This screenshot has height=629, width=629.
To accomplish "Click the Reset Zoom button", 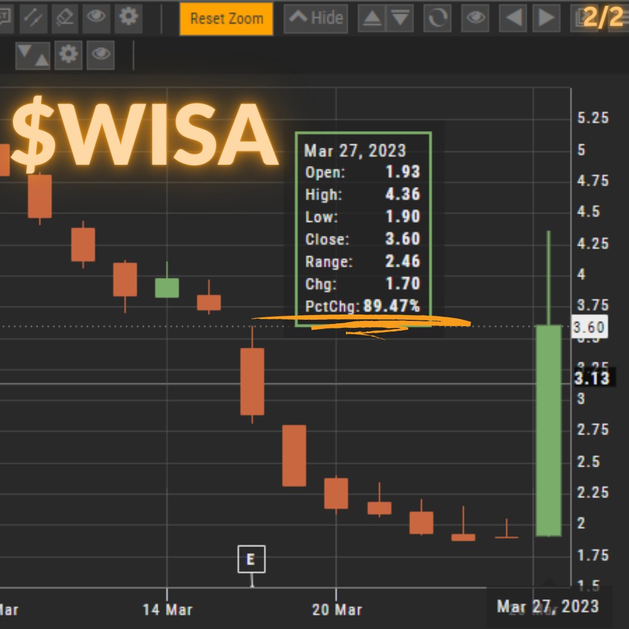I will coord(227,19).
